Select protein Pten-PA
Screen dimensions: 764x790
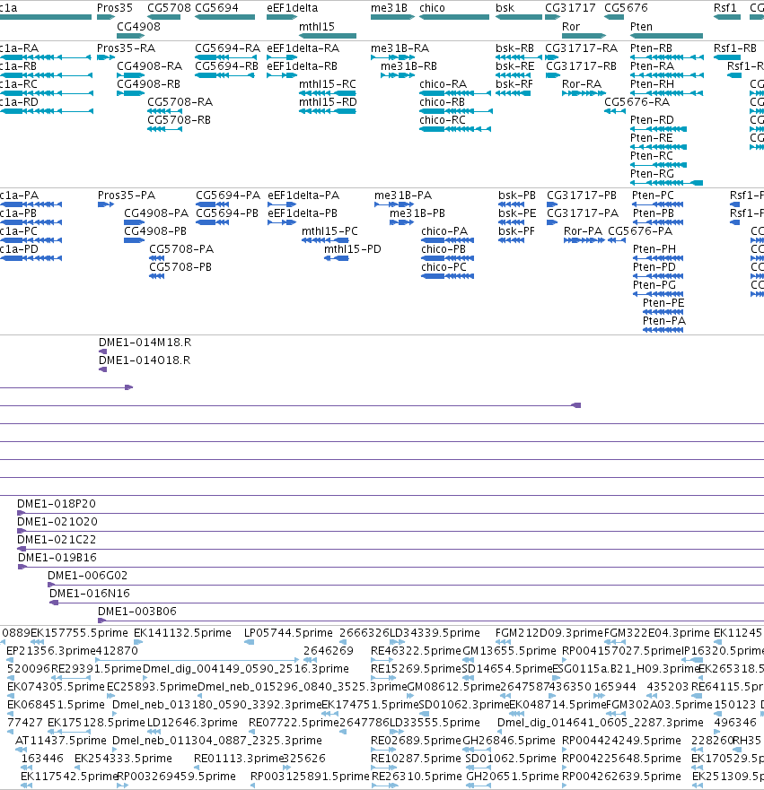tap(664, 321)
